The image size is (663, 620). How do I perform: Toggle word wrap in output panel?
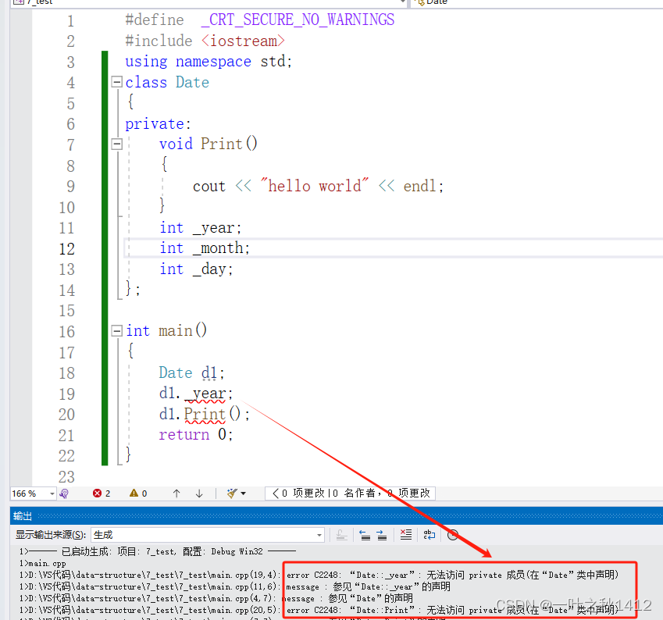tap(430, 535)
